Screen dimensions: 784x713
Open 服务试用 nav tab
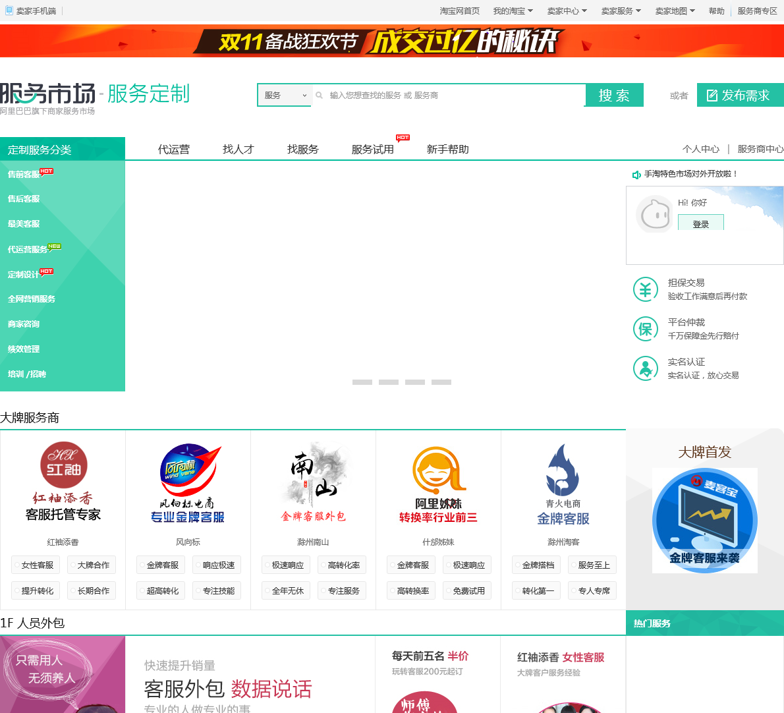373,150
